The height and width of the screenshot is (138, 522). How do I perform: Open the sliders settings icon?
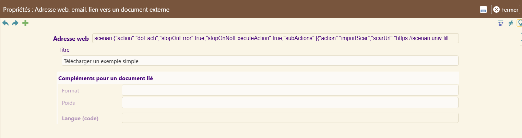[501, 23]
